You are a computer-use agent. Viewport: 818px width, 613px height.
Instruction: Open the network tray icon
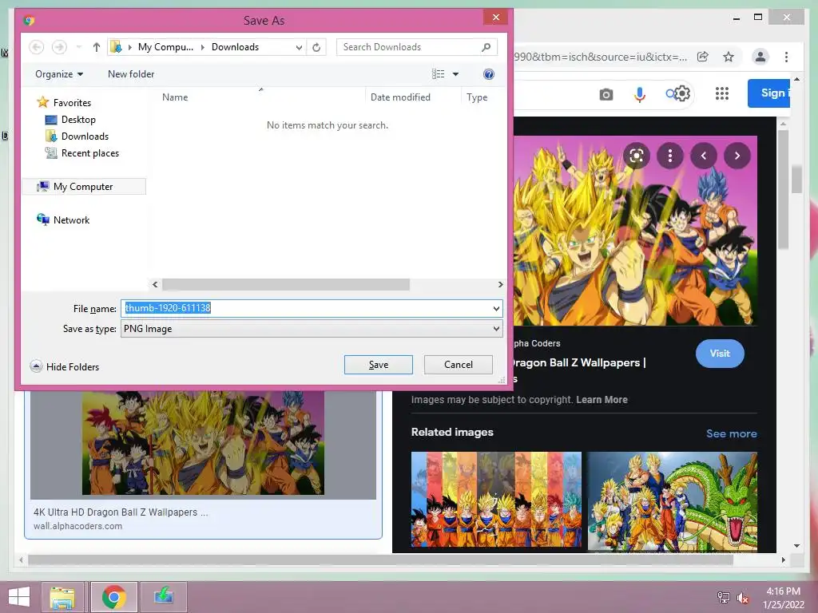coord(723,597)
